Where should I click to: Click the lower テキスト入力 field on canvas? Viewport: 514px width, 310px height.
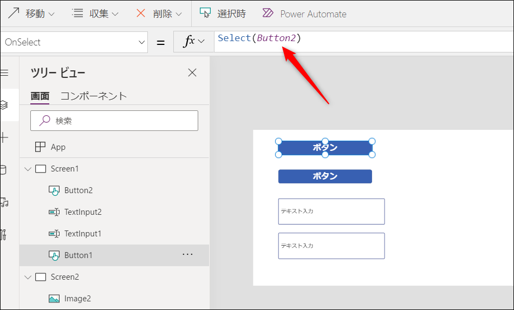tap(331, 246)
